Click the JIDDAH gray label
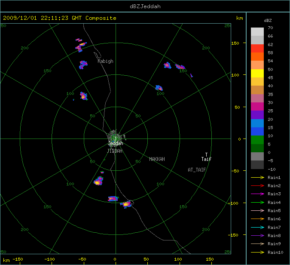Viewport: 290px width, 265px height. [115, 151]
